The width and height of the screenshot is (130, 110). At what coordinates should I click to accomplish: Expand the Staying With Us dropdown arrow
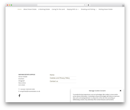(79, 9)
